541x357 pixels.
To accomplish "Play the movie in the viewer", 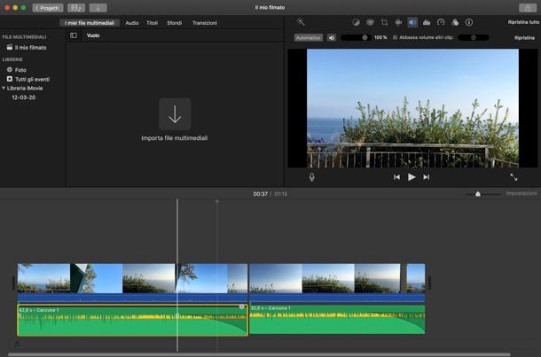I will point(412,177).
